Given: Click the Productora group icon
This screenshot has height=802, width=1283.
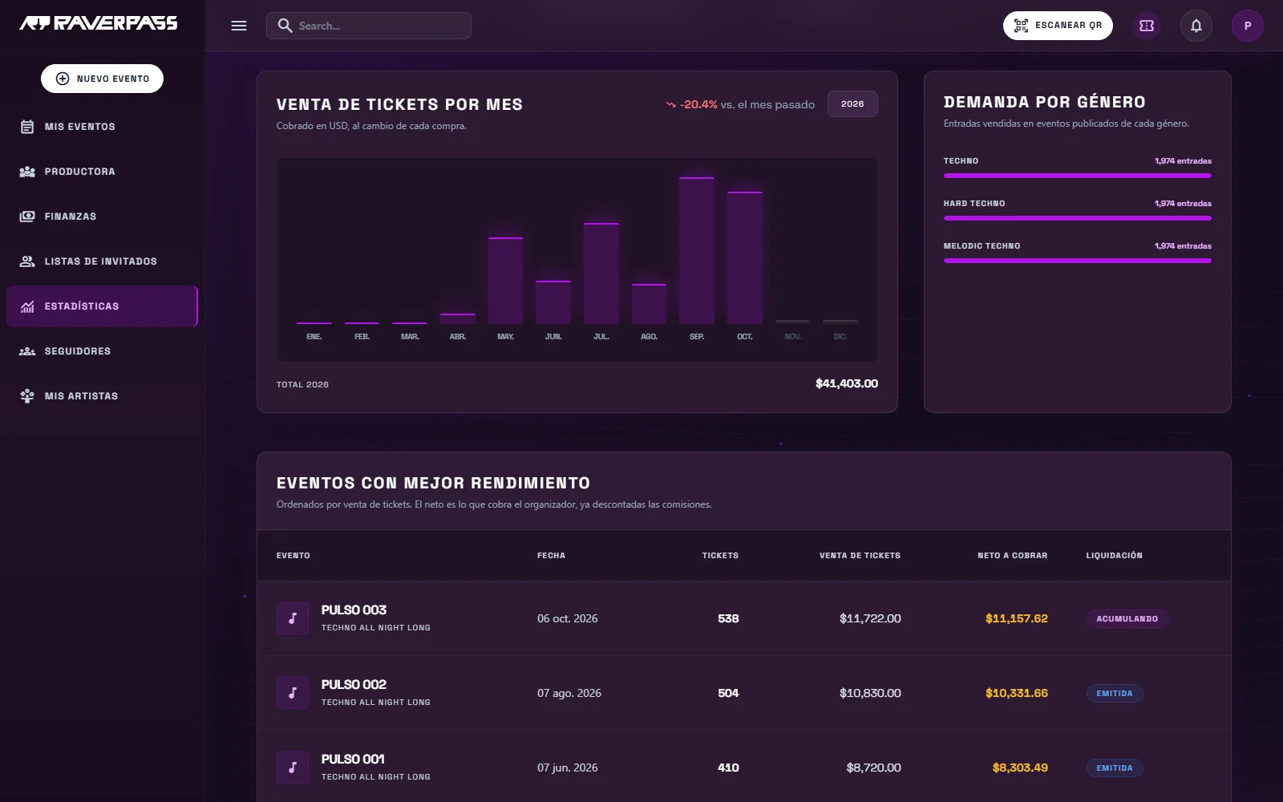Looking at the screenshot, I should point(27,172).
